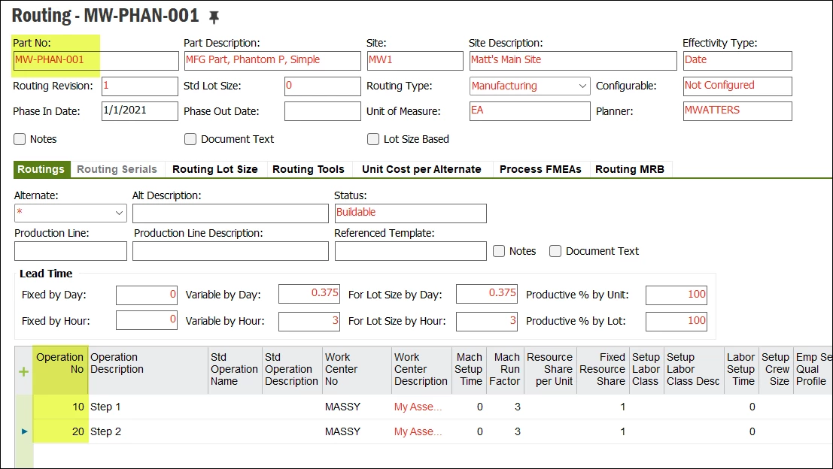Click the Part Description field

coord(272,60)
